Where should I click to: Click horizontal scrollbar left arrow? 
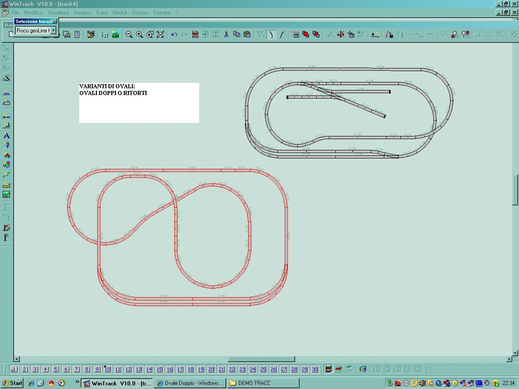(x=17, y=359)
